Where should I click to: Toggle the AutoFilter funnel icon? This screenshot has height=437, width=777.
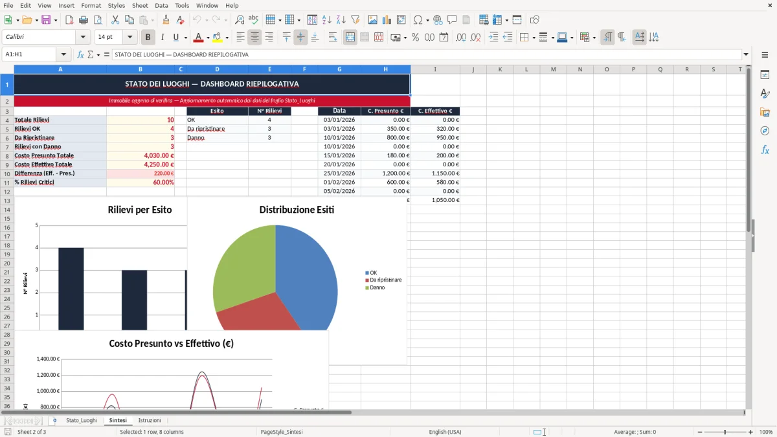(355, 20)
